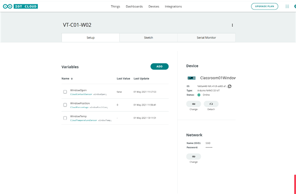The image size is (296, 194).
Task: Switch to the Sketch tab
Action: (x=149, y=38)
